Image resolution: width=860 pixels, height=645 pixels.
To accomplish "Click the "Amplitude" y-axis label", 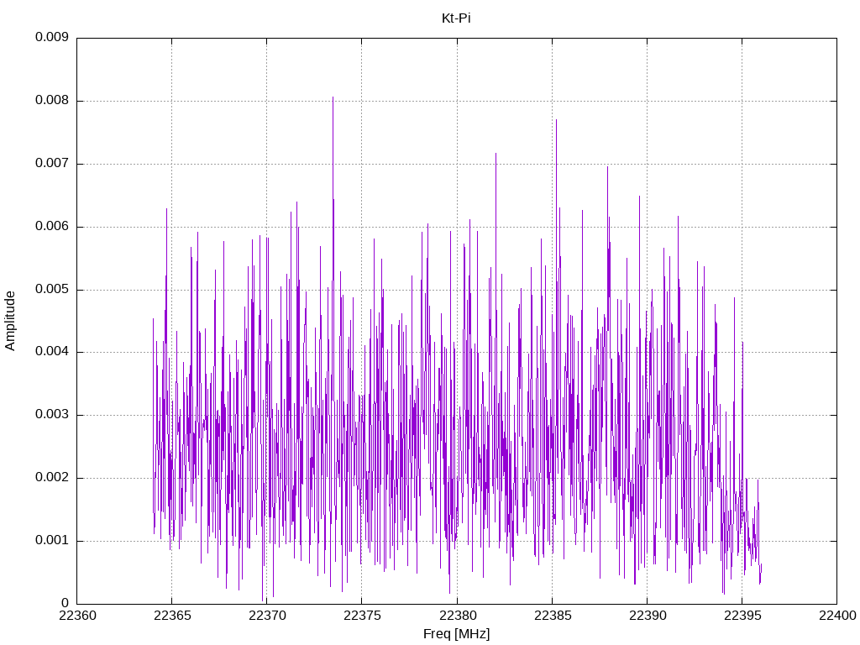I will pyautogui.click(x=10, y=321).
